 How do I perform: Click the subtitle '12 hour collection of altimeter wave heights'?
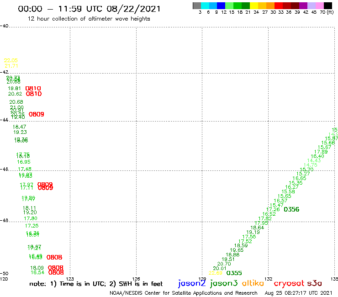(x=89, y=19)
